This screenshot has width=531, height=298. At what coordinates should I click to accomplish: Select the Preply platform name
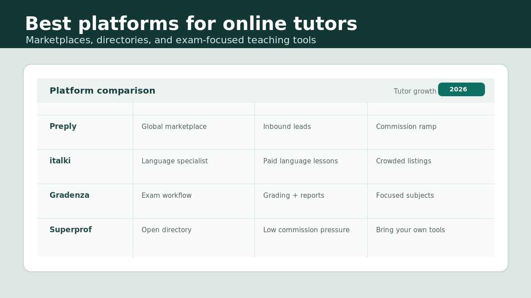[x=63, y=126]
